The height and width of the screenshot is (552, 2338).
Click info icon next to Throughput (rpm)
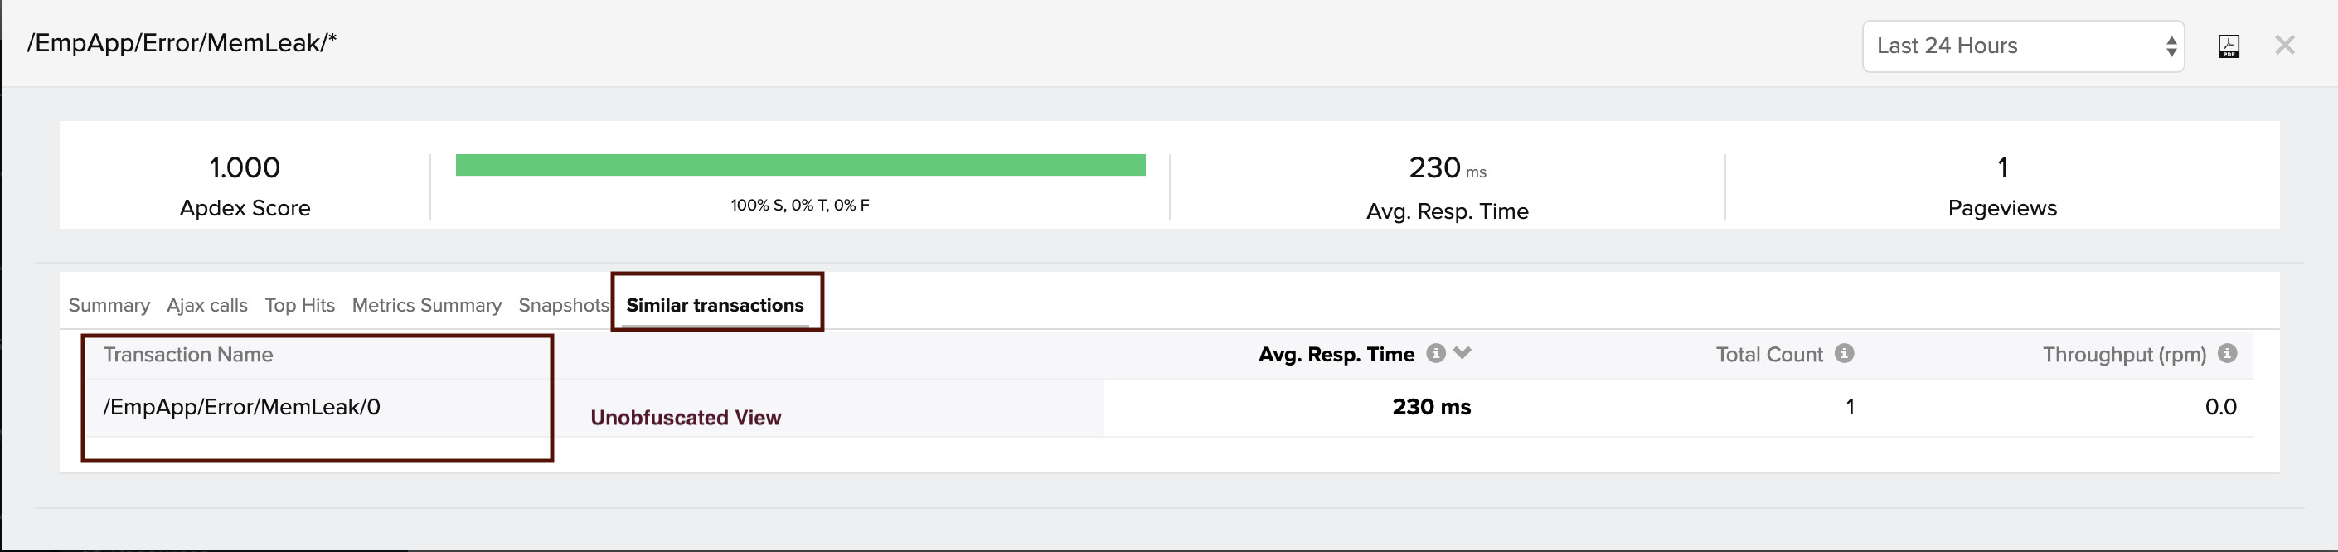point(2226,353)
